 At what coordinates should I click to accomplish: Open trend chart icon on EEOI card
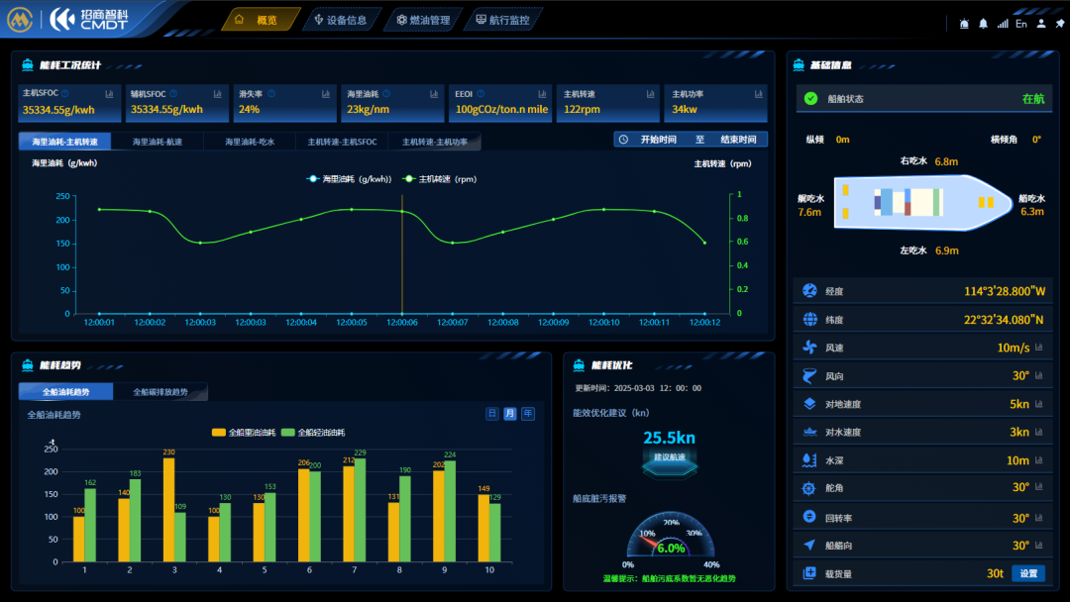pyautogui.click(x=542, y=94)
